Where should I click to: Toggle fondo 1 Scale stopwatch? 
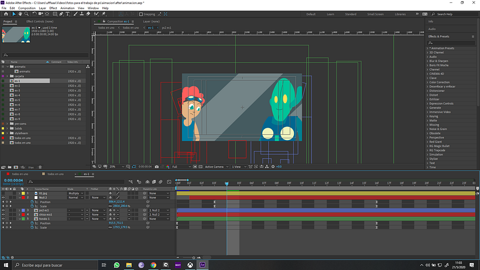click(32, 227)
